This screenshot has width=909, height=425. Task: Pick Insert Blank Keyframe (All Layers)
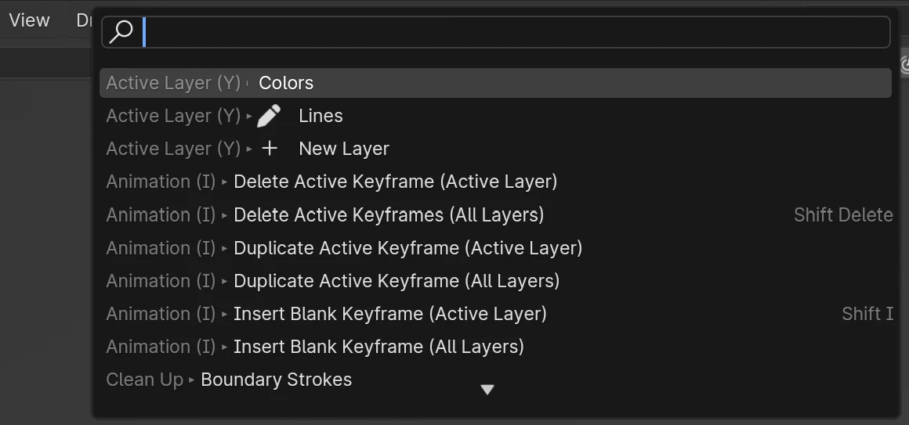point(378,347)
